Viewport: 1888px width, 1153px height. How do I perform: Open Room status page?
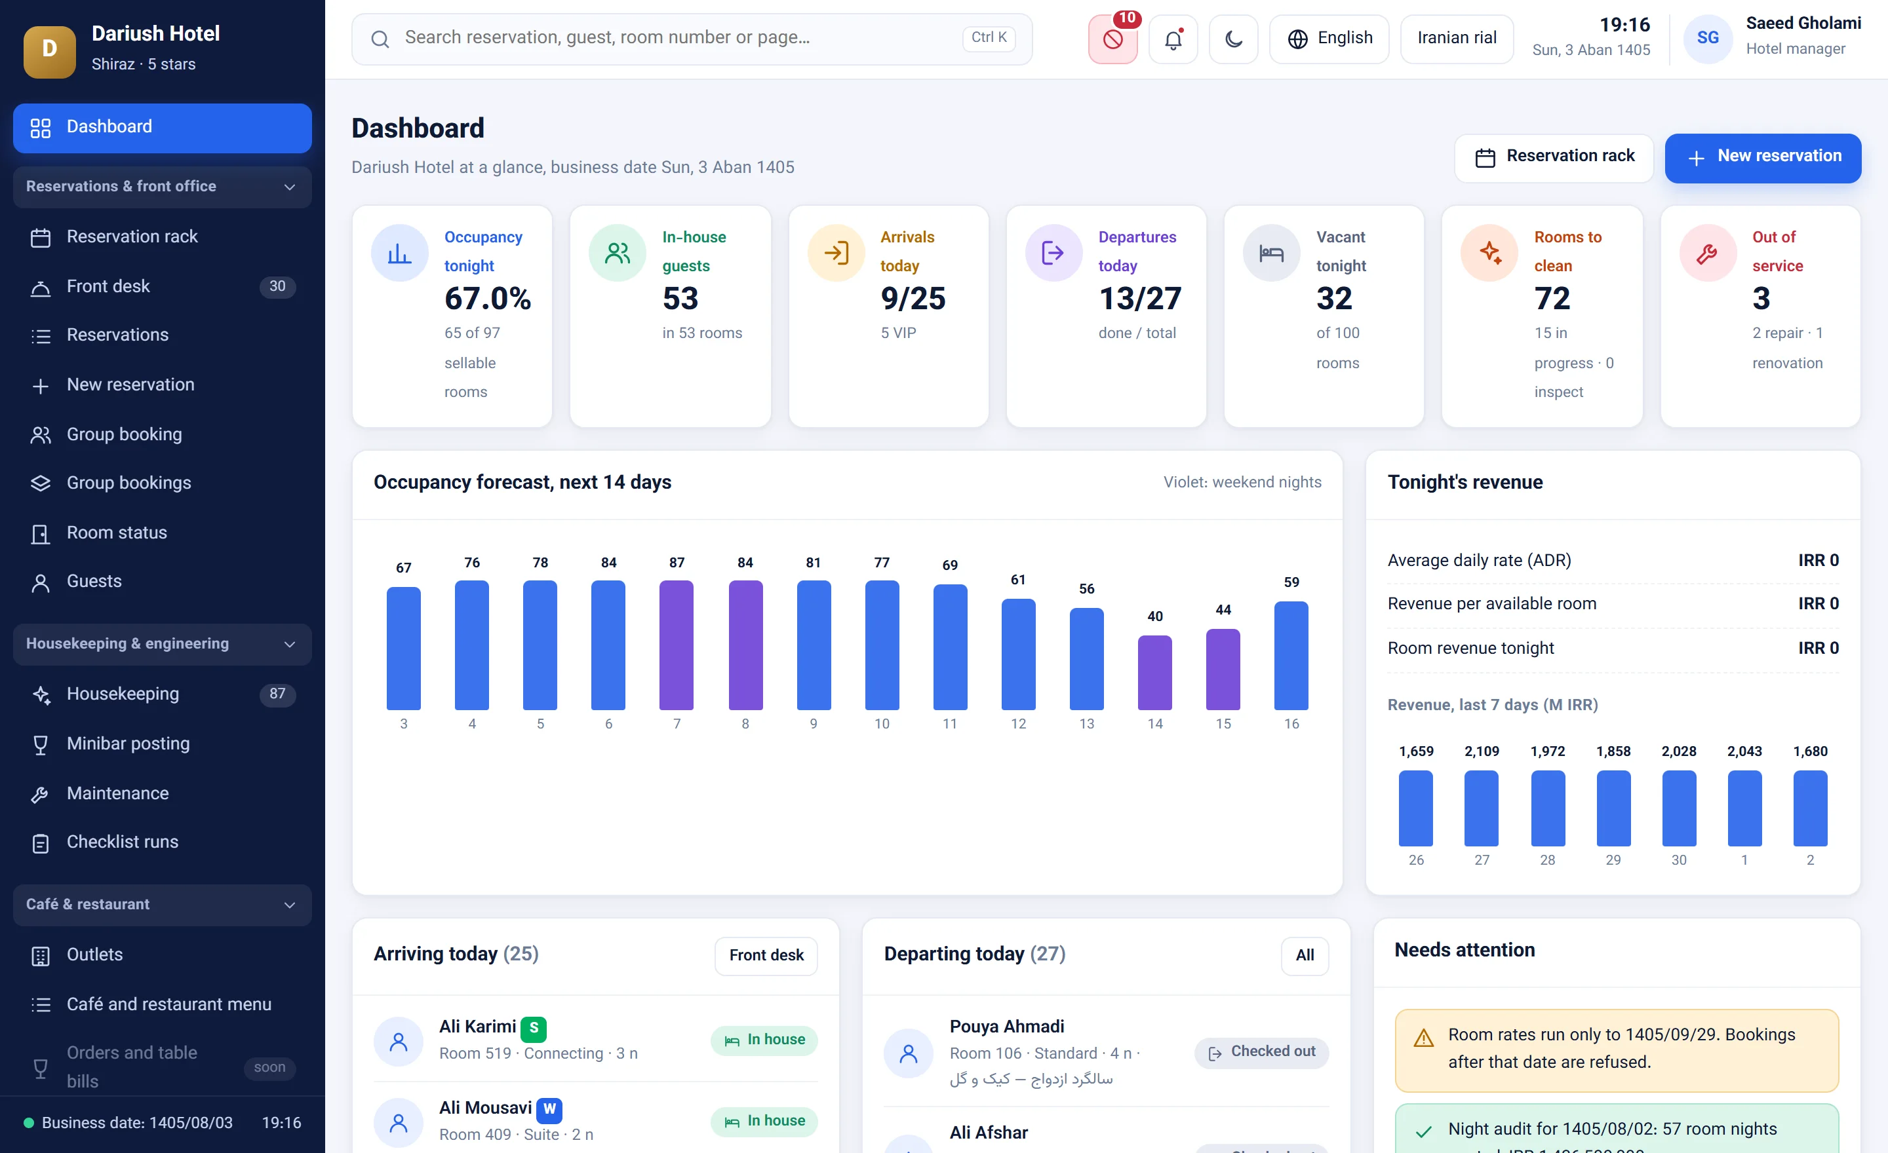pyautogui.click(x=163, y=533)
